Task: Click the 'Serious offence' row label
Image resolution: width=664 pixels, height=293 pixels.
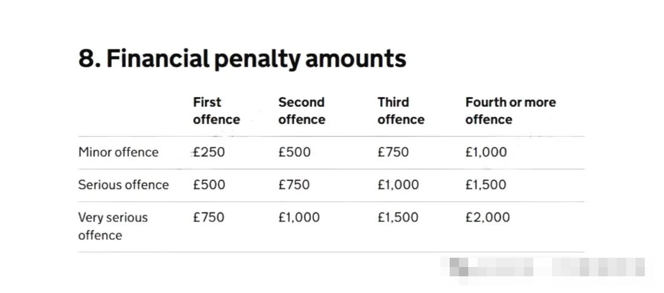Action: coord(123,185)
